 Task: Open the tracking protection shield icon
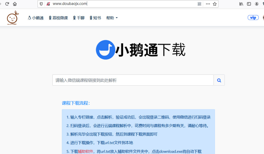click(41, 4)
